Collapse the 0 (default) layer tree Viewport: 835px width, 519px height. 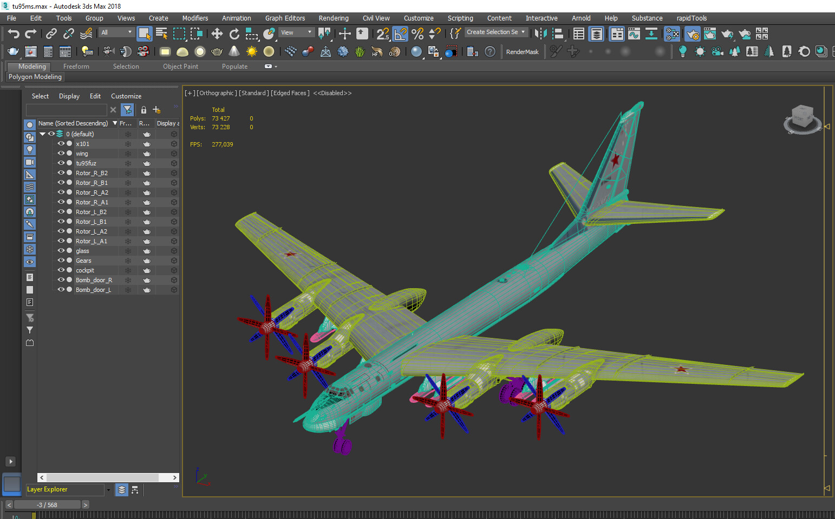[x=42, y=134]
